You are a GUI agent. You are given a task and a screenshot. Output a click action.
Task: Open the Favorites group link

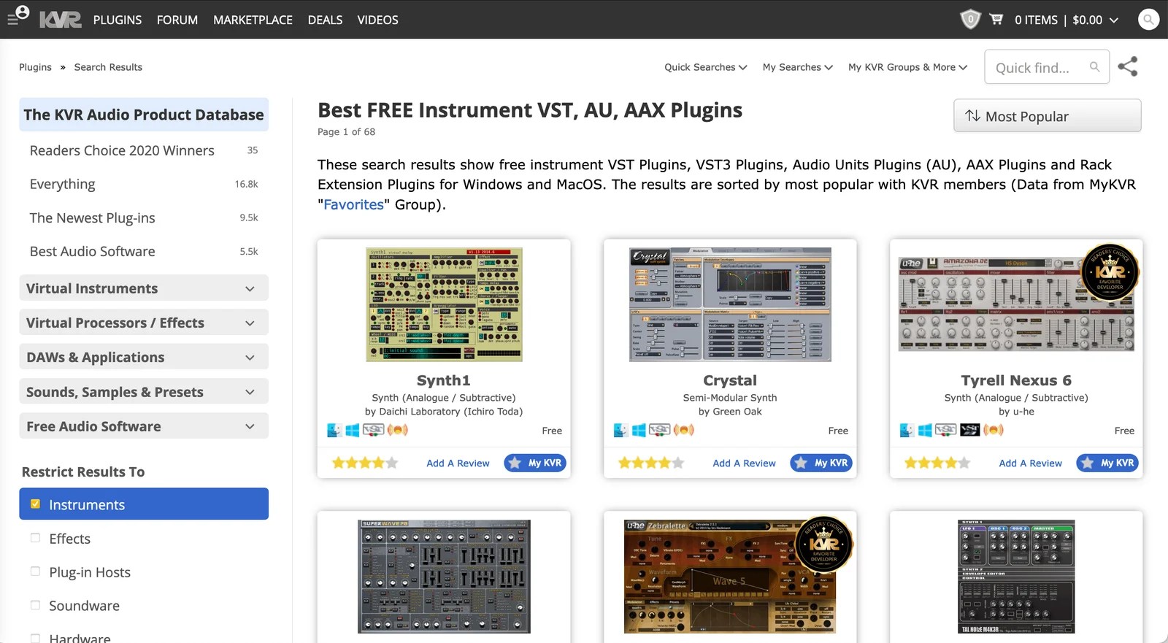coord(353,204)
